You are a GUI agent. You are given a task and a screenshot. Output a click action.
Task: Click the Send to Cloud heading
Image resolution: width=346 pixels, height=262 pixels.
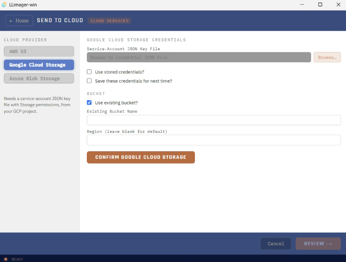click(x=60, y=20)
